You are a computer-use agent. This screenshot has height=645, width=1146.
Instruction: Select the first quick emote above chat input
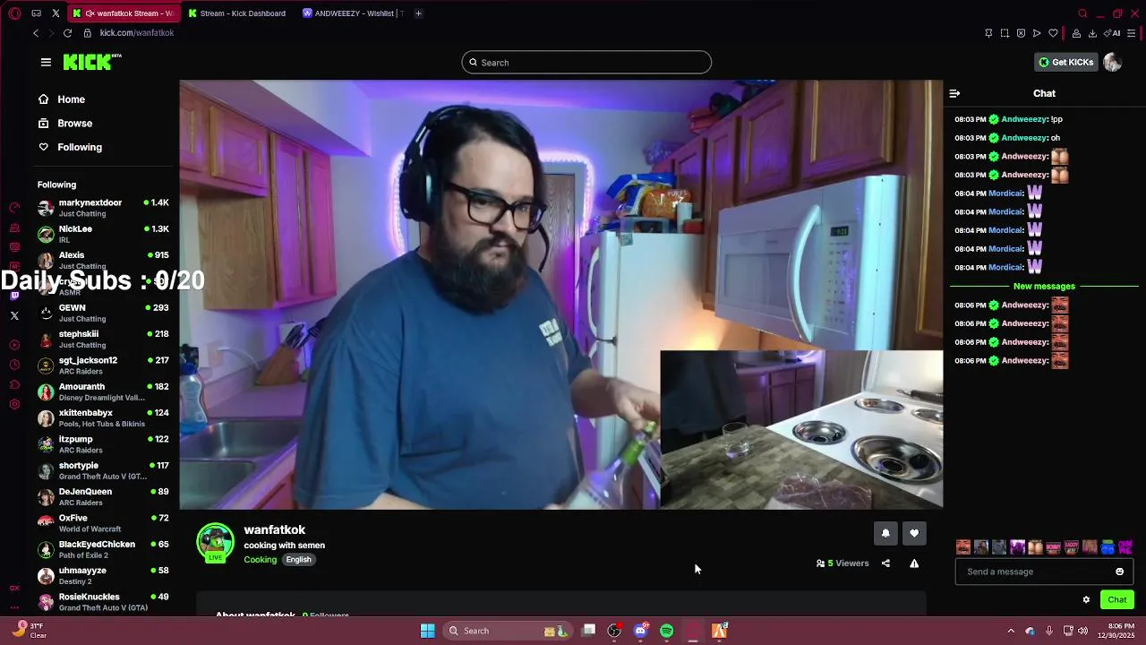tap(963, 546)
